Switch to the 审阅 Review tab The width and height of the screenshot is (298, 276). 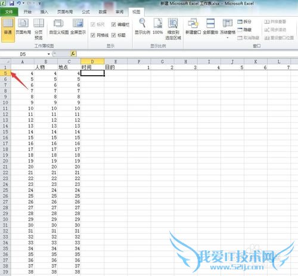coord(119,12)
